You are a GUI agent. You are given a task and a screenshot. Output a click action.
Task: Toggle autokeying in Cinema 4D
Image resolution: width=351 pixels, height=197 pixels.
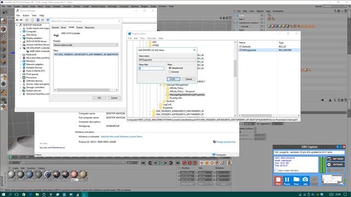pyautogui.click(x=190, y=163)
